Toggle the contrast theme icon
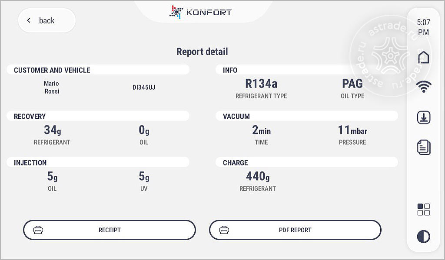This screenshot has width=445, height=260. 423,237
